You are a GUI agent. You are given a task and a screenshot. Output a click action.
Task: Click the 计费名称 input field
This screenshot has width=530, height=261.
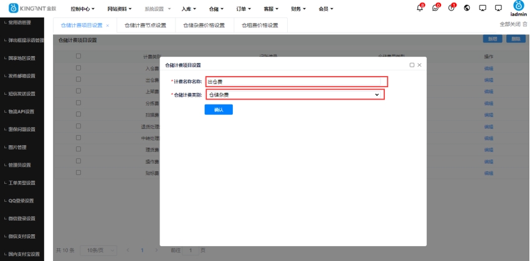[x=294, y=82]
